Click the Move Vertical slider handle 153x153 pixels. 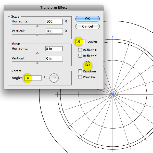(x=37, y=63)
